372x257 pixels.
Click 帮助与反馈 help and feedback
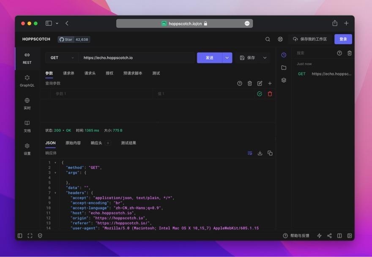click(296, 236)
